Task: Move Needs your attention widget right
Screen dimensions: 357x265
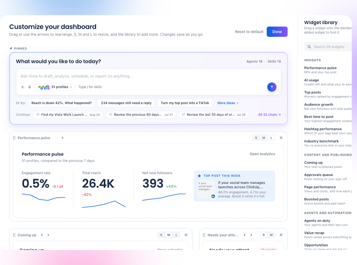Action: pyautogui.click(x=251, y=235)
